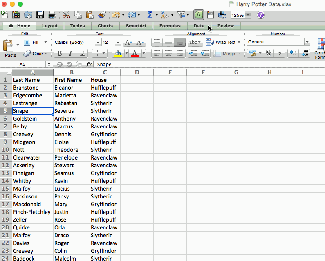Decrease decimal places icon
This screenshot has width=325, height=261.
tap(305, 53)
